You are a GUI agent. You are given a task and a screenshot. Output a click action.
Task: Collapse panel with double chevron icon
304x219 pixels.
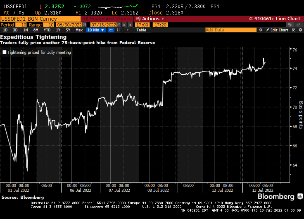click(261, 30)
